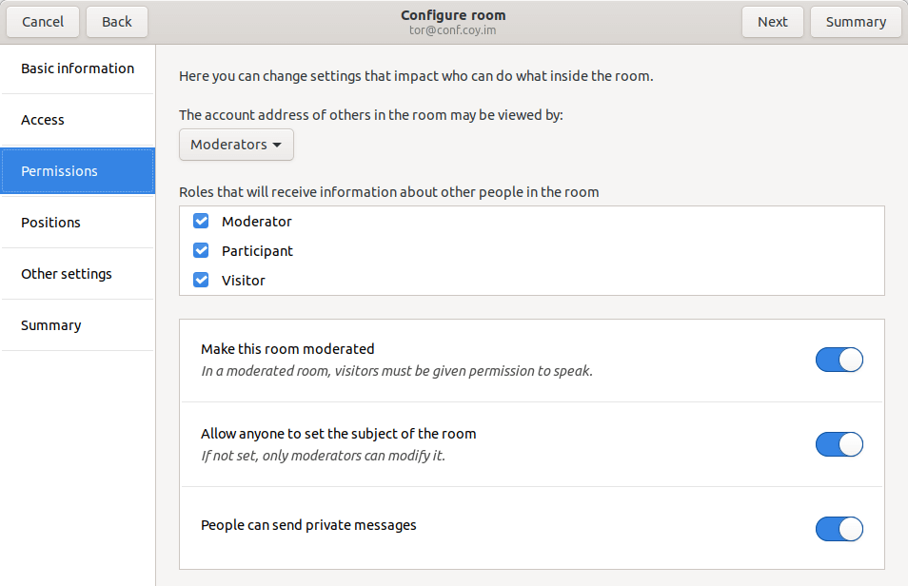Toggle 'Allow anyone to set the subject' switch
Viewport: 908px width, 586px height.
pyautogui.click(x=839, y=444)
